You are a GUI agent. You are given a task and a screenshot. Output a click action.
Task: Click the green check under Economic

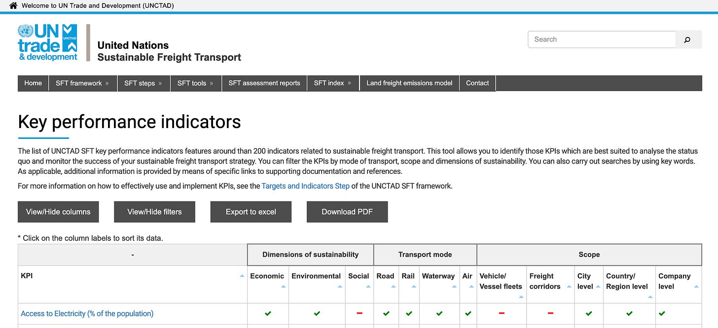coord(268,313)
